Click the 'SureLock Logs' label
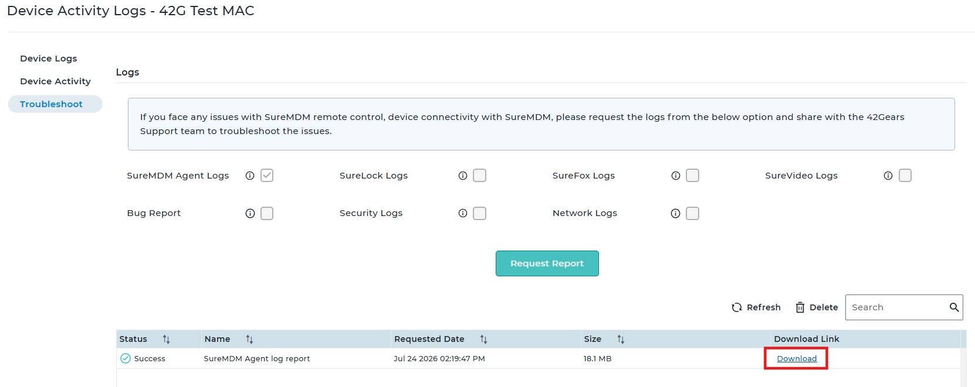The image size is (975, 387). (374, 176)
